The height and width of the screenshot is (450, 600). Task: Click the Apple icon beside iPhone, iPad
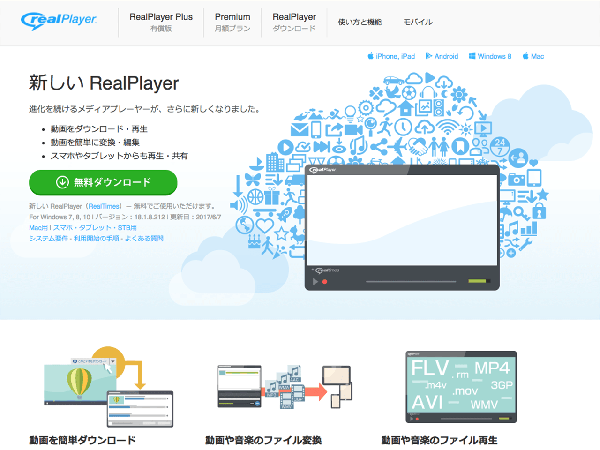[x=370, y=56]
